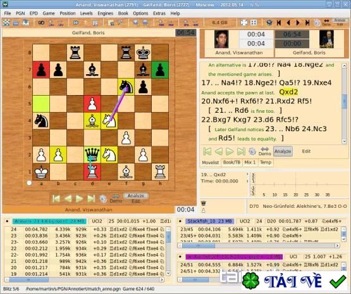The height and width of the screenshot is (294, 351).
Task: Open the Position menu
Action: click(x=68, y=13)
